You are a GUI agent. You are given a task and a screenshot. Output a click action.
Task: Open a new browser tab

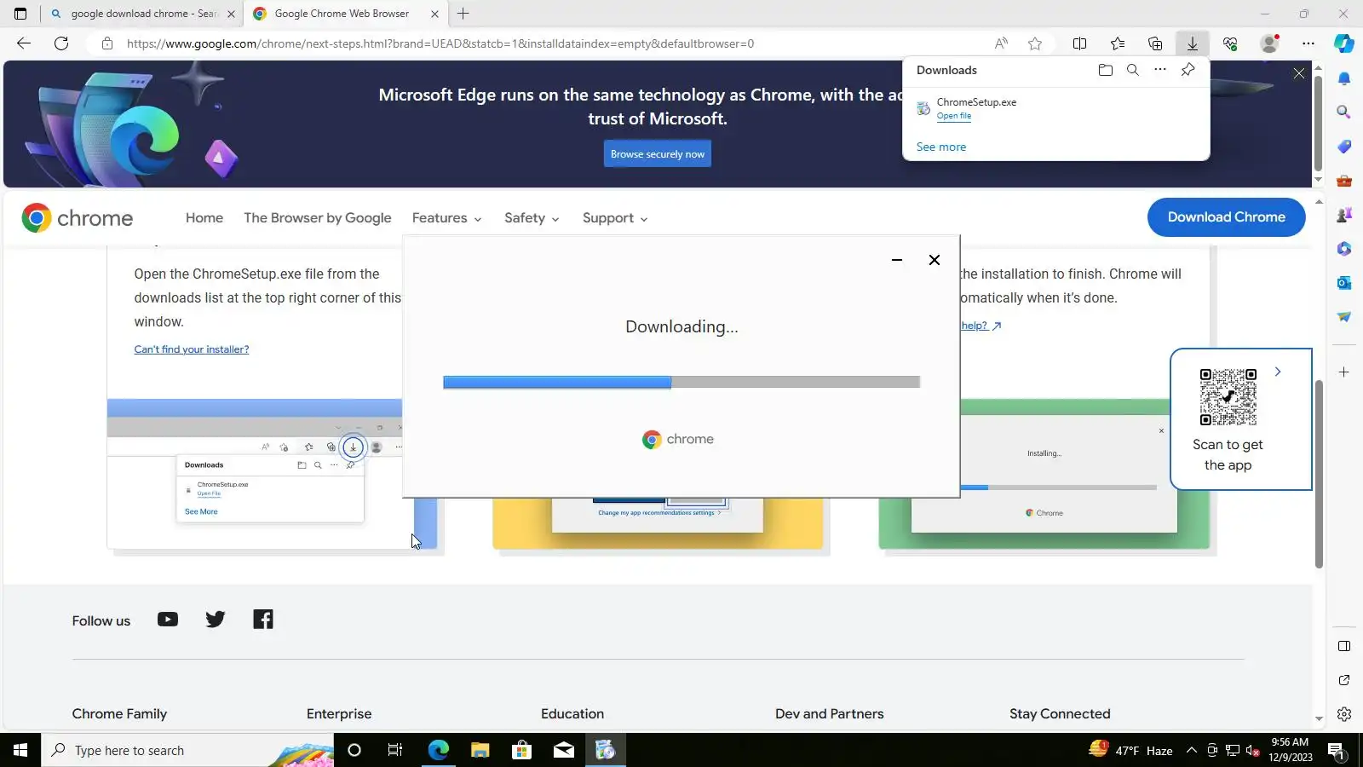463,14
